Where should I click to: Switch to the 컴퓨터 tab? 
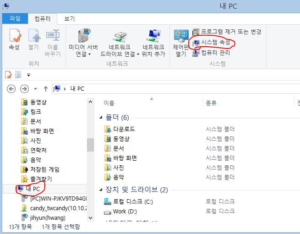(43, 19)
